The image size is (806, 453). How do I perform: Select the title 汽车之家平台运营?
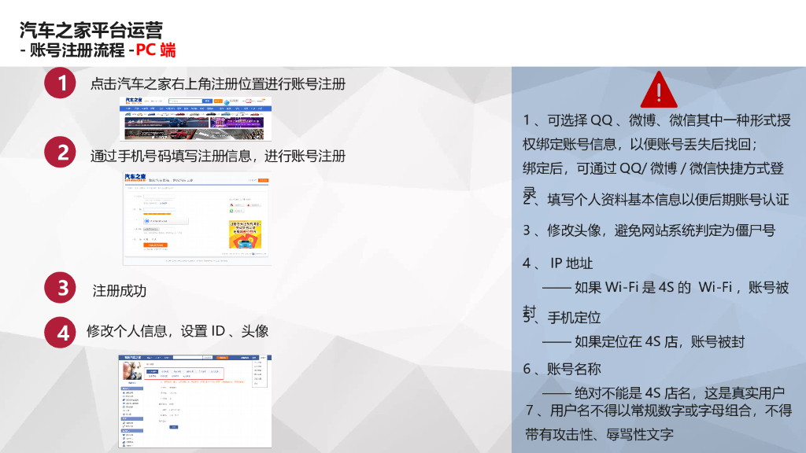91,31
